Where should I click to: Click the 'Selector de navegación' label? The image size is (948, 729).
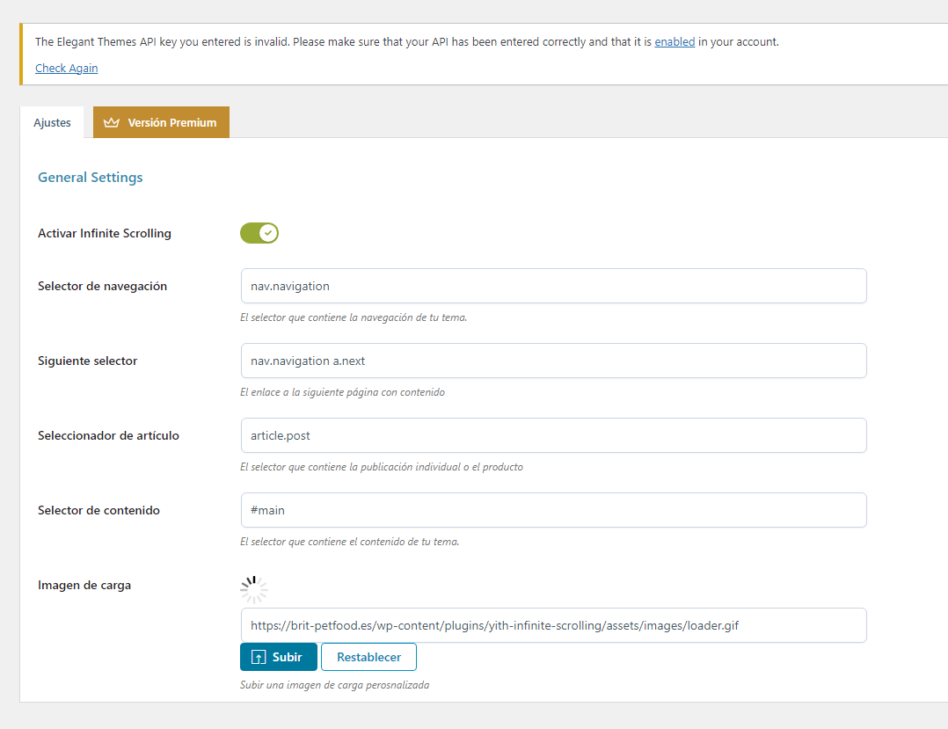point(102,286)
